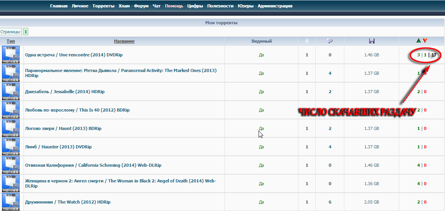Click XVID Movies icon for Одна встреча
This screenshot has height=211, width=445.
pyautogui.click(x=11, y=55)
